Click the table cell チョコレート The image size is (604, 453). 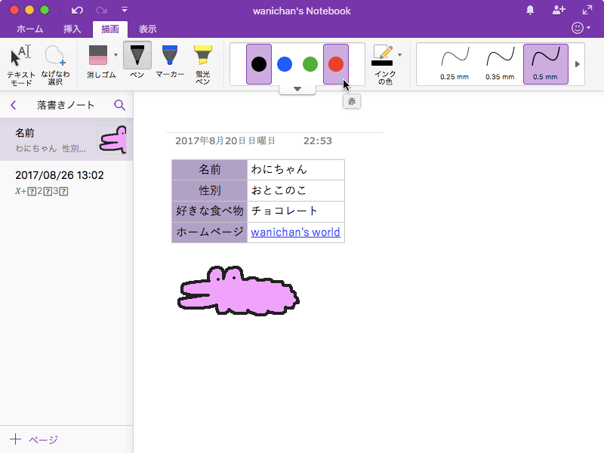296,211
